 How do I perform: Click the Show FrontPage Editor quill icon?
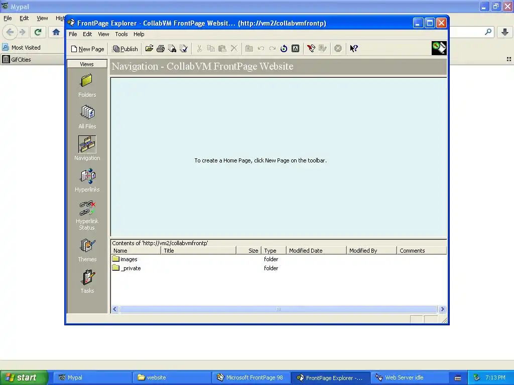311,49
